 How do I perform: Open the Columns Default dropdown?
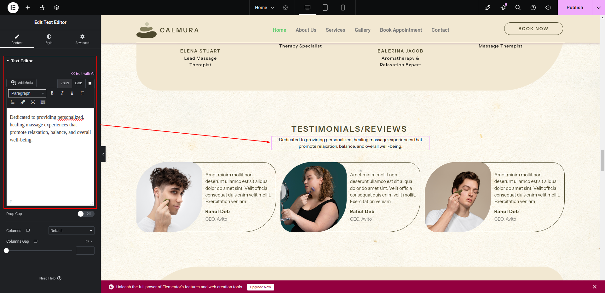tap(71, 230)
